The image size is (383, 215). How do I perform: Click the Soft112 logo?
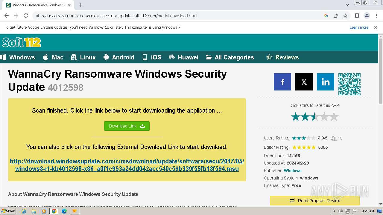[x=22, y=42]
